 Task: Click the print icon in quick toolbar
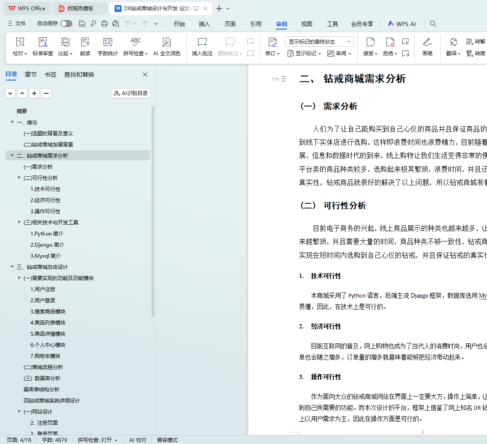(x=104, y=24)
